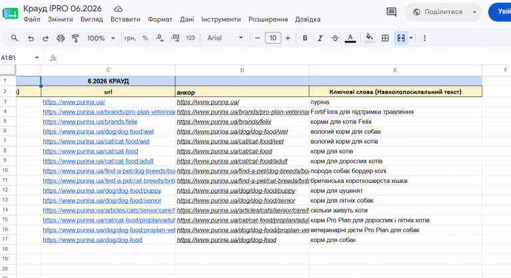This screenshot has width=511, height=278.
Task: Click the search magnifier in the toolbar
Action: click(15, 38)
